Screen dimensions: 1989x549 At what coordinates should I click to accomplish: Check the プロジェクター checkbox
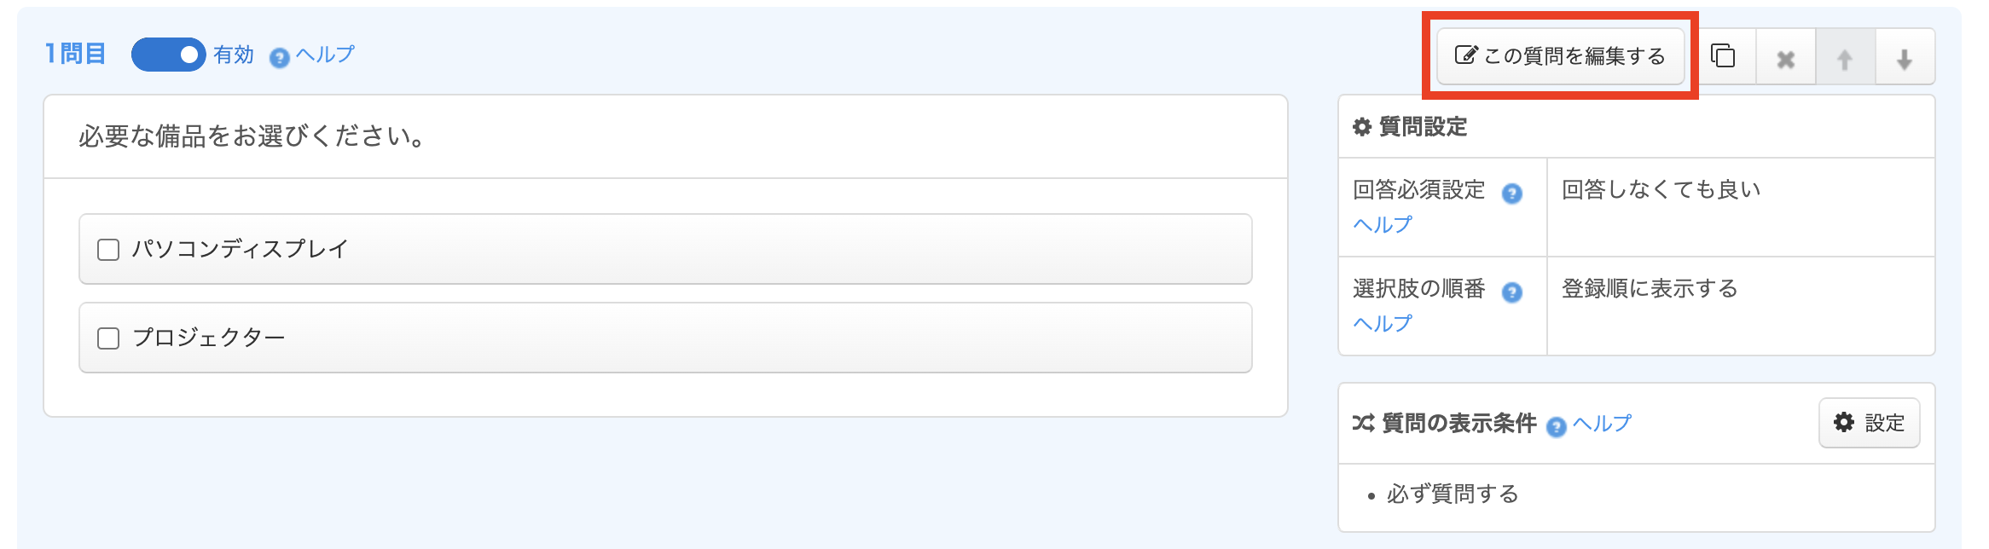click(x=108, y=338)
